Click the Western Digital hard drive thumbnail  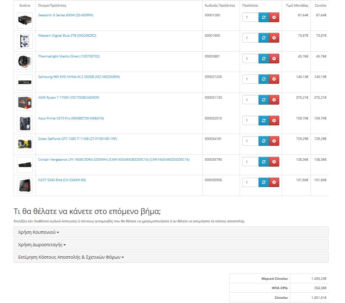tap(25, 41)
